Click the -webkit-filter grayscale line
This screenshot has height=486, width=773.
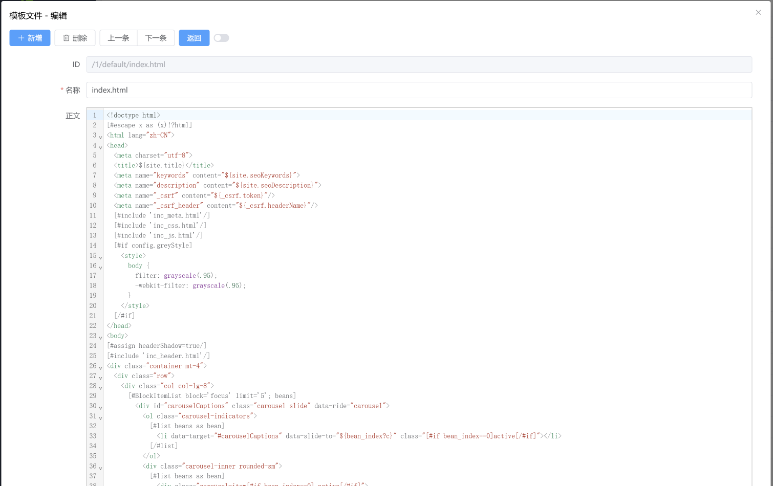tap(190, 285)
